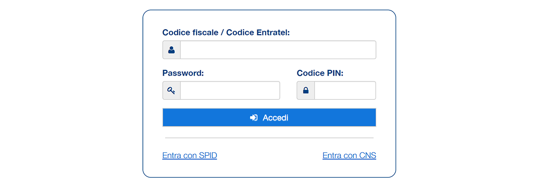
Task: Click the user silhouette icon
Action: 171,50
